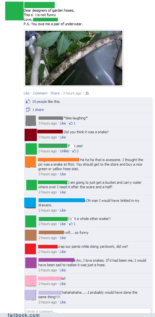Like the 'Did you think it was a snake?' comment

pyautogui.click(x=63, y=137)
